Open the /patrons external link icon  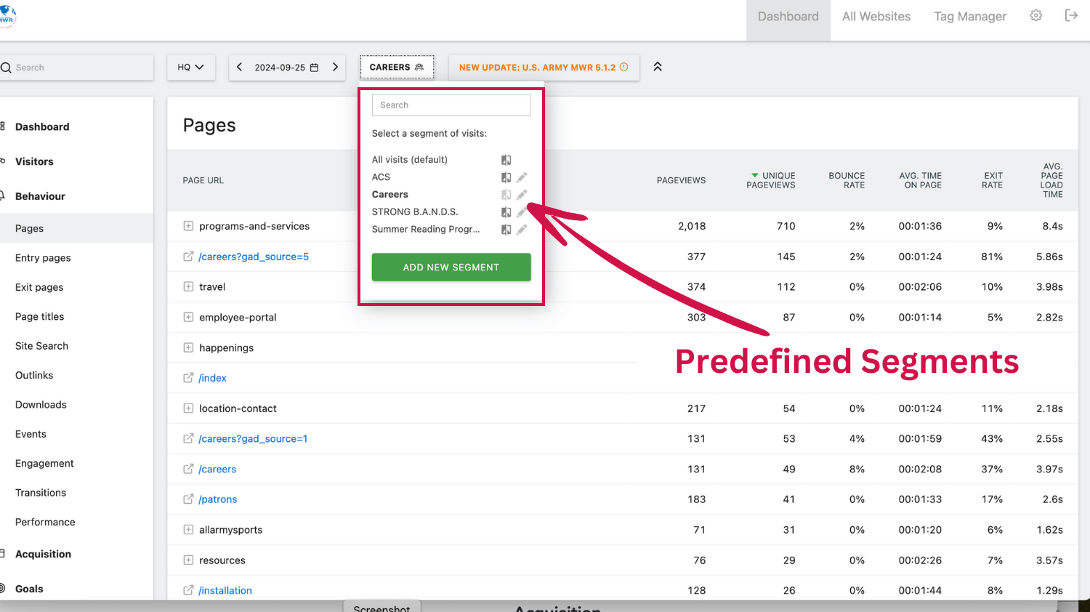[188, 499]
